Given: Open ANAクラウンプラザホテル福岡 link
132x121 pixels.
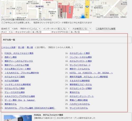Looking at the screenshot, I should coord(20,96).
